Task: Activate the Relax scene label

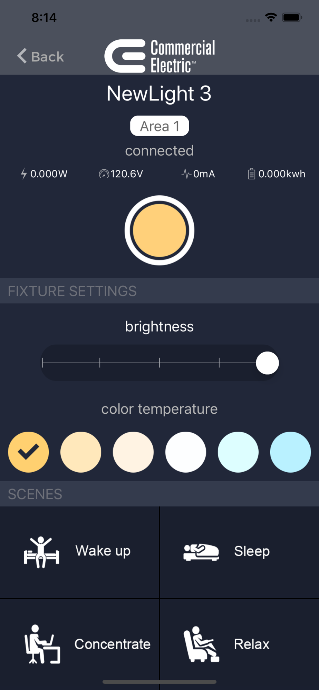Action: (x=251, y=644)
